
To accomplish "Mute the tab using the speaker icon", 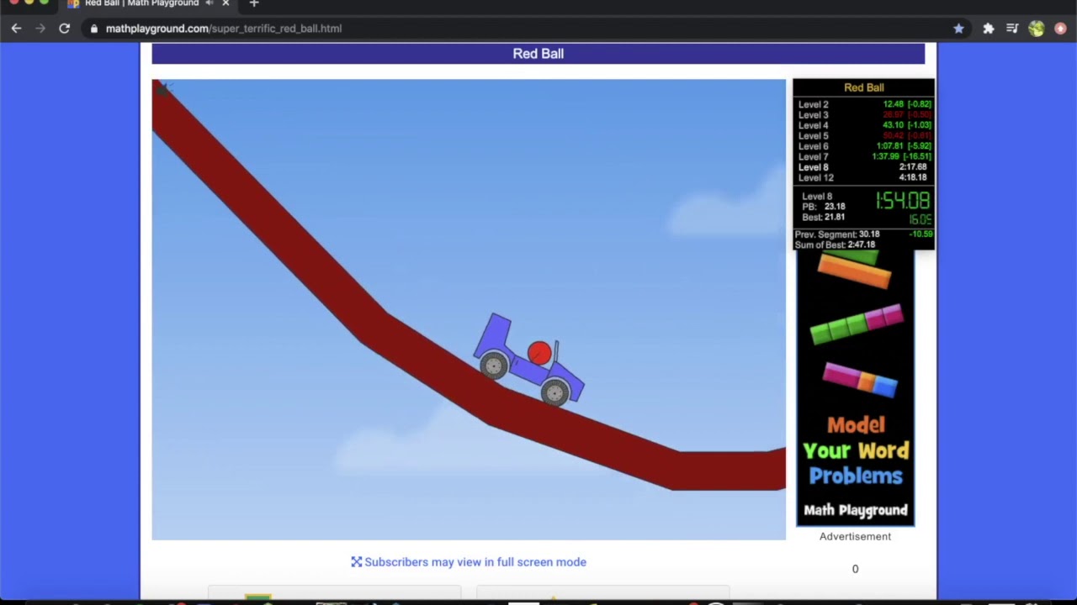I will 210,3.
